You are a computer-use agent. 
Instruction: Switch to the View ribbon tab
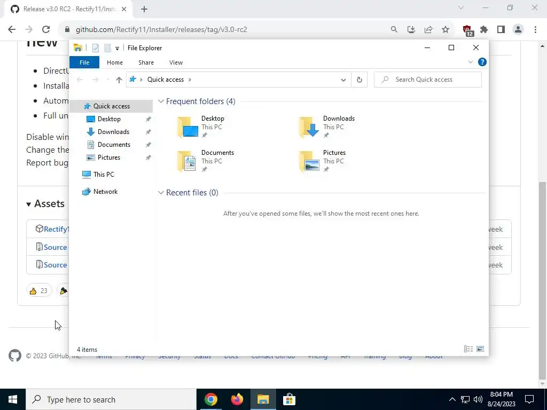coord(176,62)
